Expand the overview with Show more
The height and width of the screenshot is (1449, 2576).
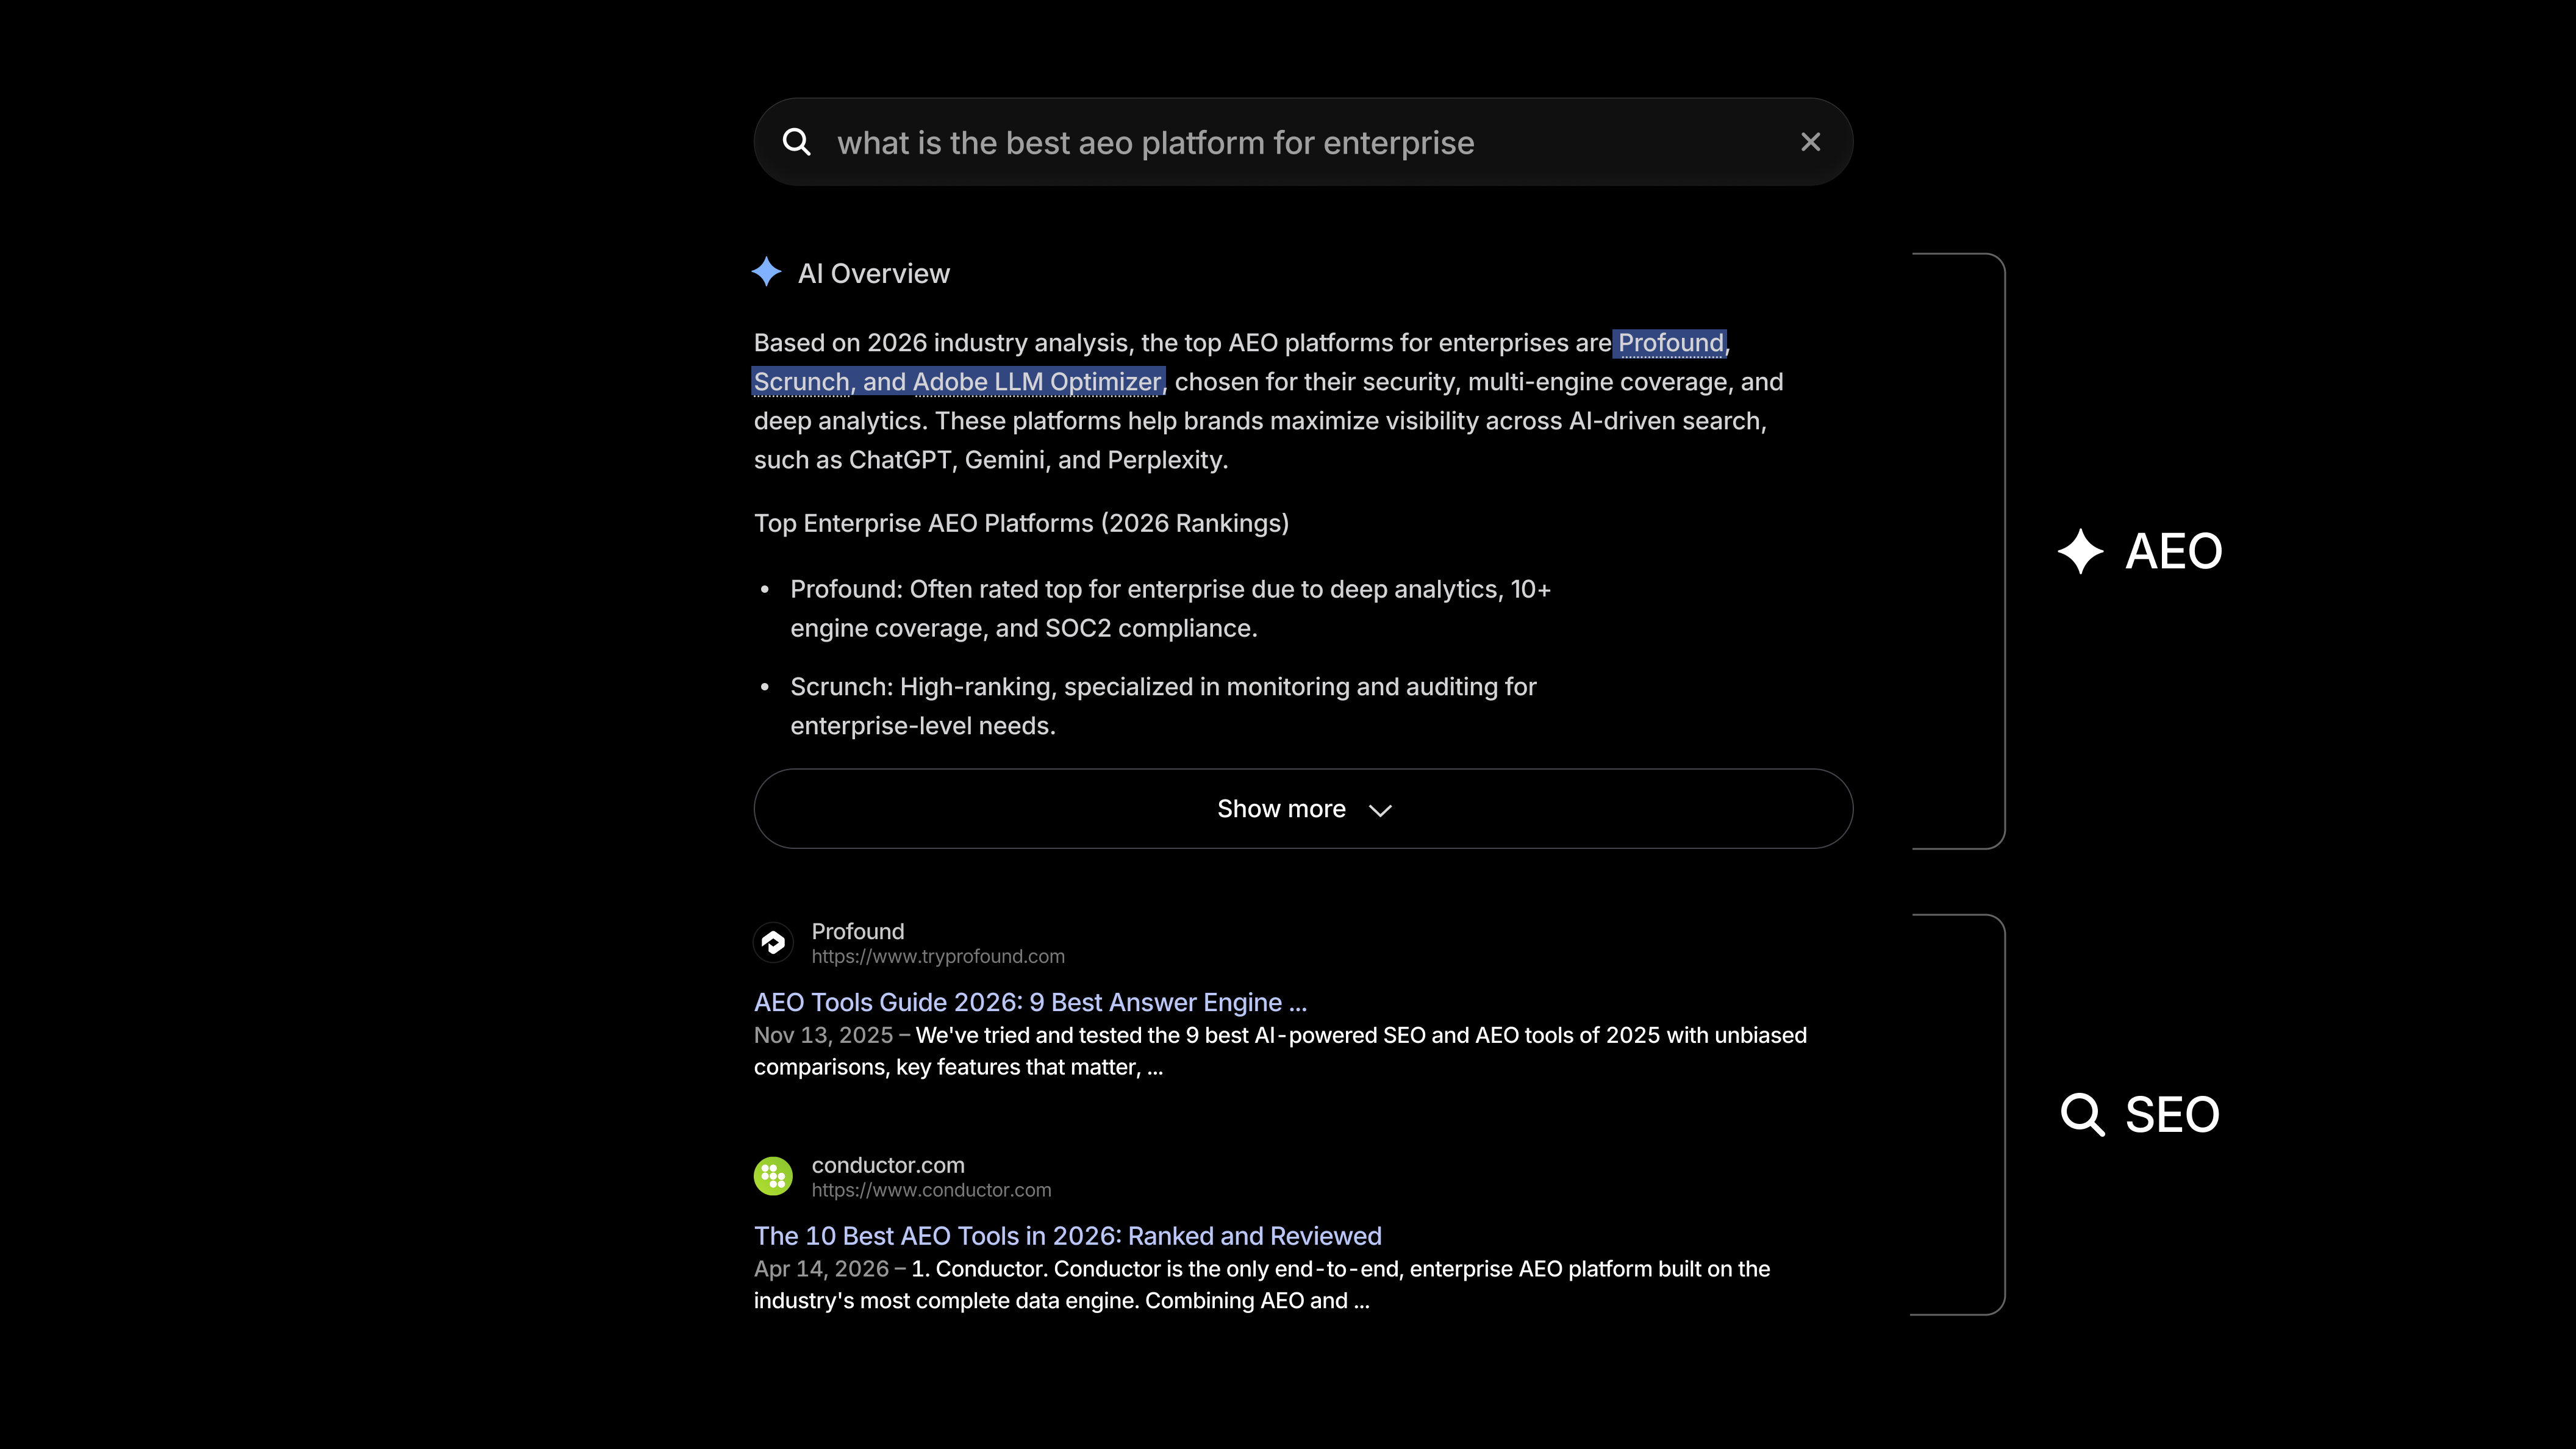(x=1303, y=808)
